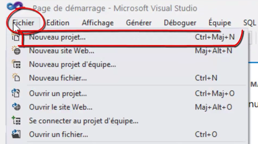The image size is (258, 144).
Task: Open the Équipe menu
Action: [220, 22]
